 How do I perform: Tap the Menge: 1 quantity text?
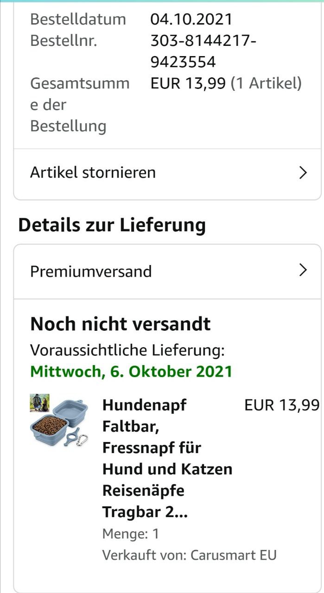[131, 534]
